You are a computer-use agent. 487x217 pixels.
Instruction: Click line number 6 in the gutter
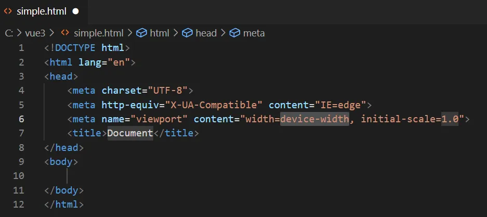coord(21,119)
